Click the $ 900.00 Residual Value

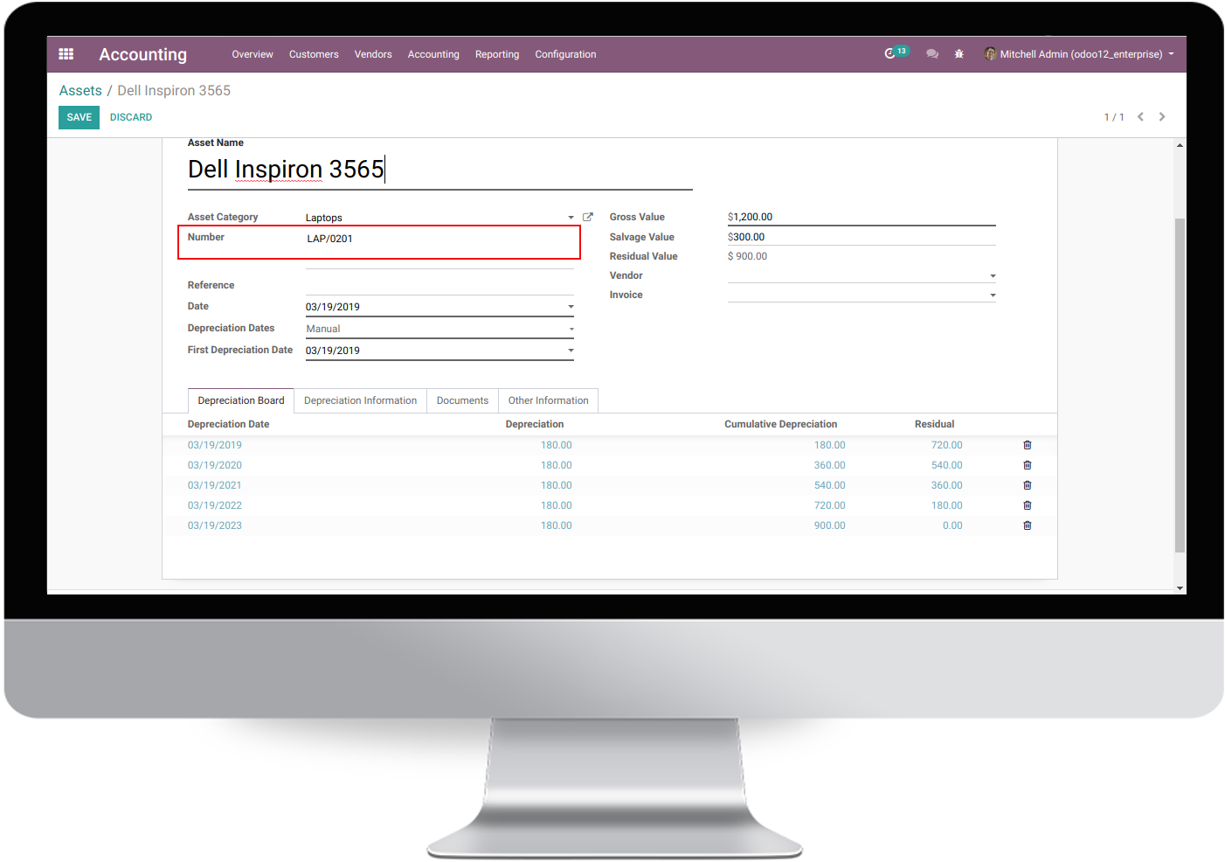tap(747, 256)
